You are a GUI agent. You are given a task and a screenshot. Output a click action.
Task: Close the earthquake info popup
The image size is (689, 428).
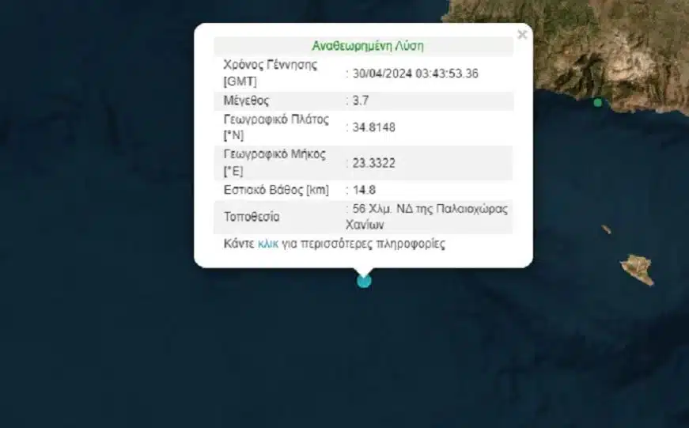click(521, 35)
